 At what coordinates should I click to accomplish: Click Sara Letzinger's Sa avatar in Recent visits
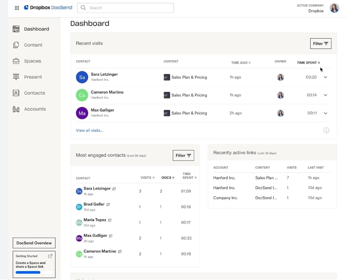[82, 77]
